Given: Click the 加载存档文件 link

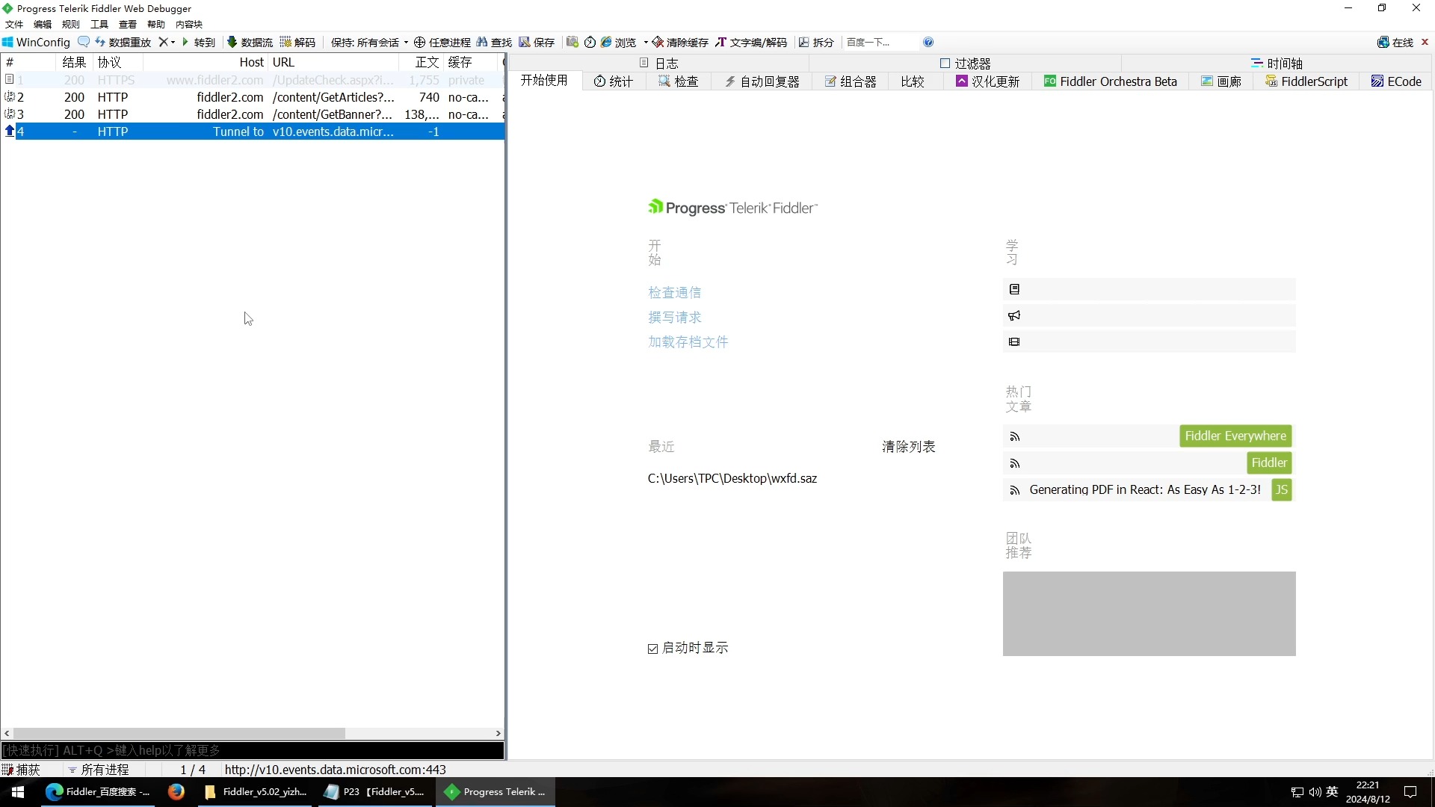Looking at the screenshot, I should coord(688,342).
